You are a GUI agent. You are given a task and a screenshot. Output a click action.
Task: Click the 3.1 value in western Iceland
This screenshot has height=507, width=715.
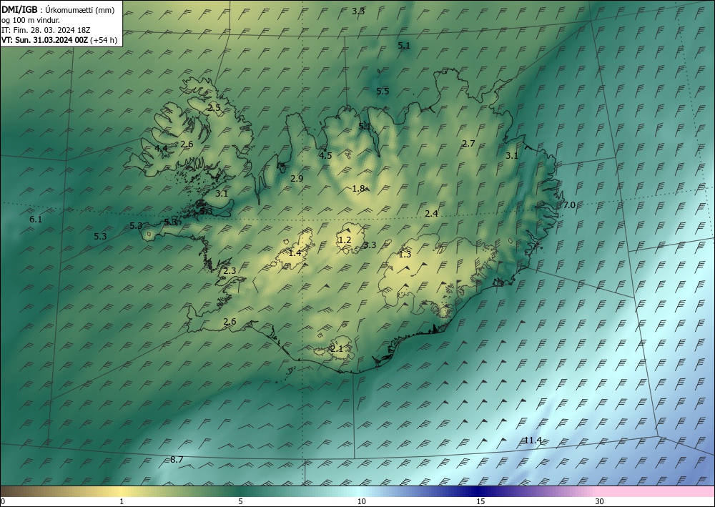(x=222, y=193)
